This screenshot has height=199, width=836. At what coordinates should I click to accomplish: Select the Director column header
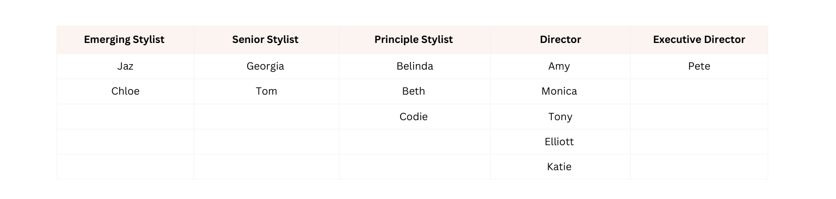tap(560, 40)
